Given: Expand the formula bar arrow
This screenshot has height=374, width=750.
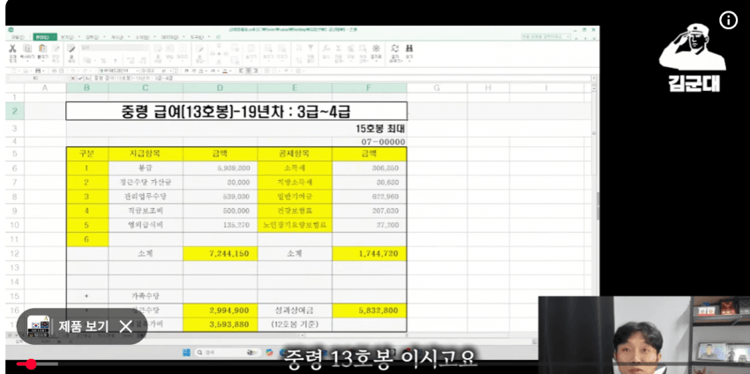Looking at the screenshot, I should pyautogui.click(x=594, y=78).
